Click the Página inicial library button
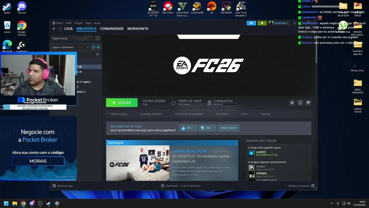Viewport: 369px width, 208px height. (x=72, y=38)
